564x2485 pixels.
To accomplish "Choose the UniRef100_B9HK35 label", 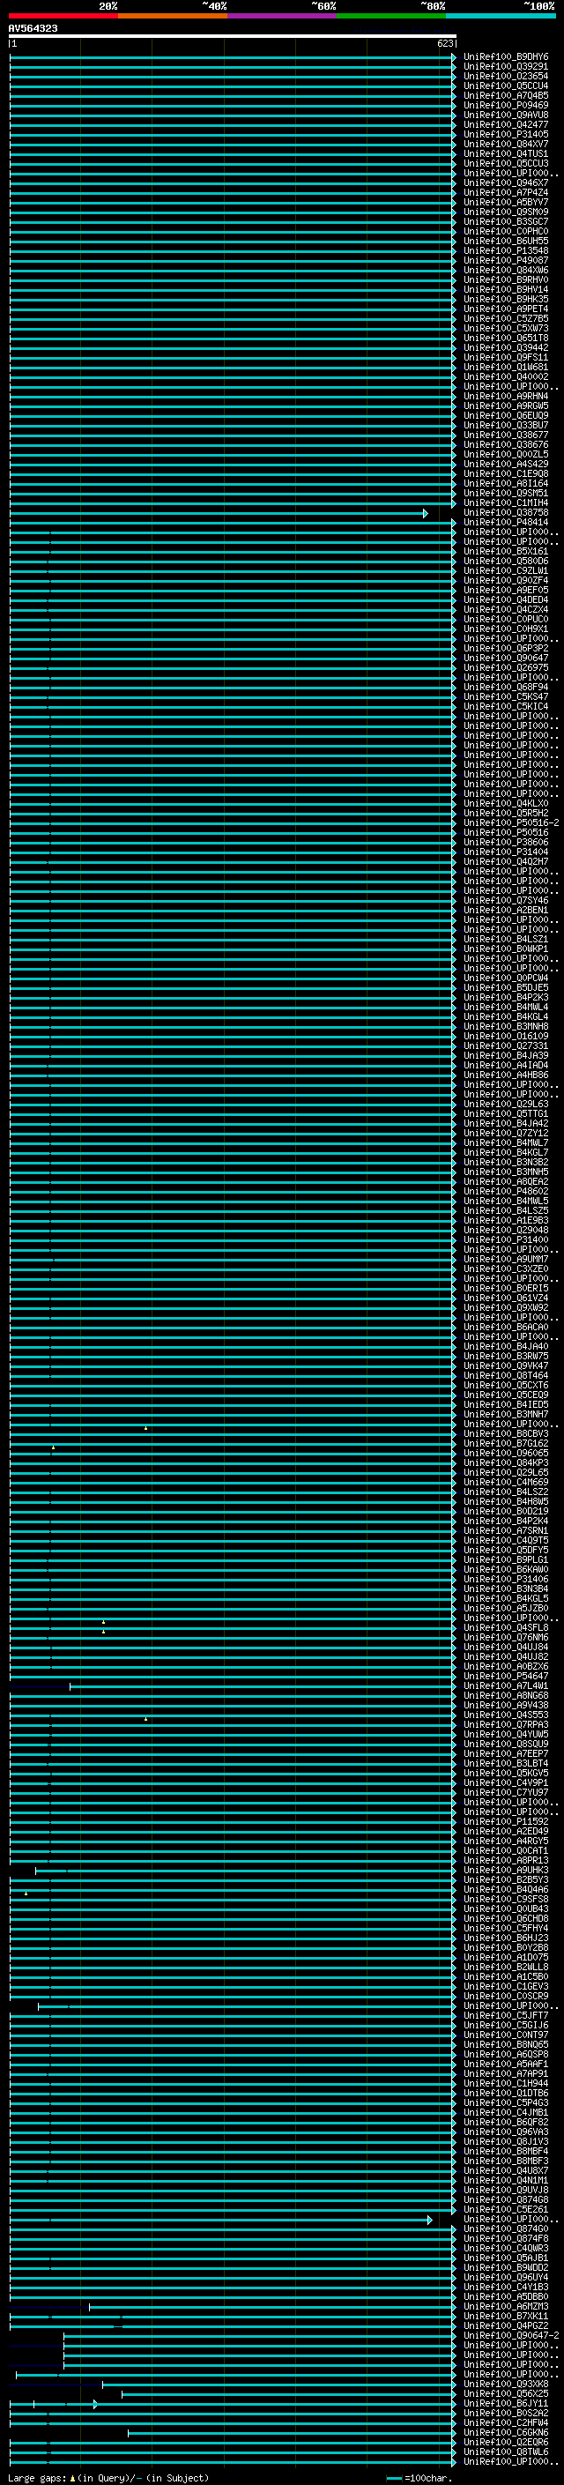I will click(x=506, y=299).
